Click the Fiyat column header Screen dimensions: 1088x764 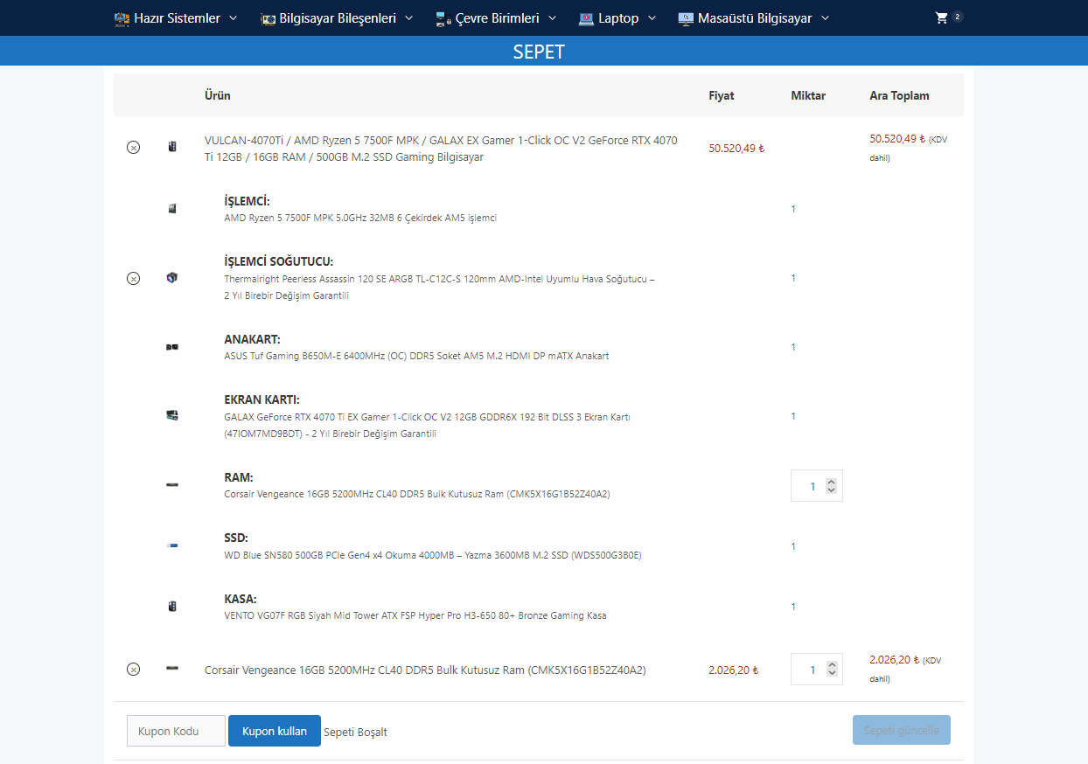pos(722,95)
